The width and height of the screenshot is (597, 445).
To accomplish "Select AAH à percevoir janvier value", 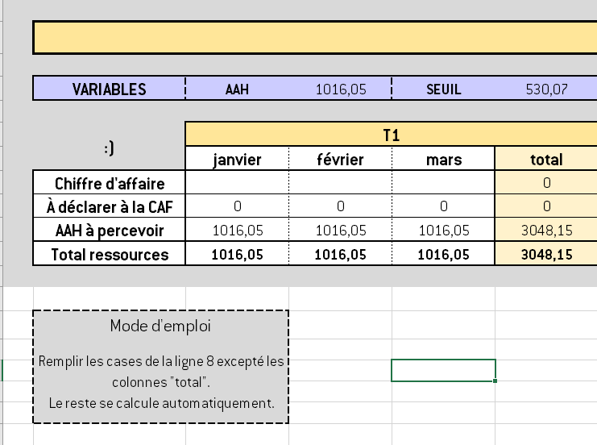I will [237, 230].
